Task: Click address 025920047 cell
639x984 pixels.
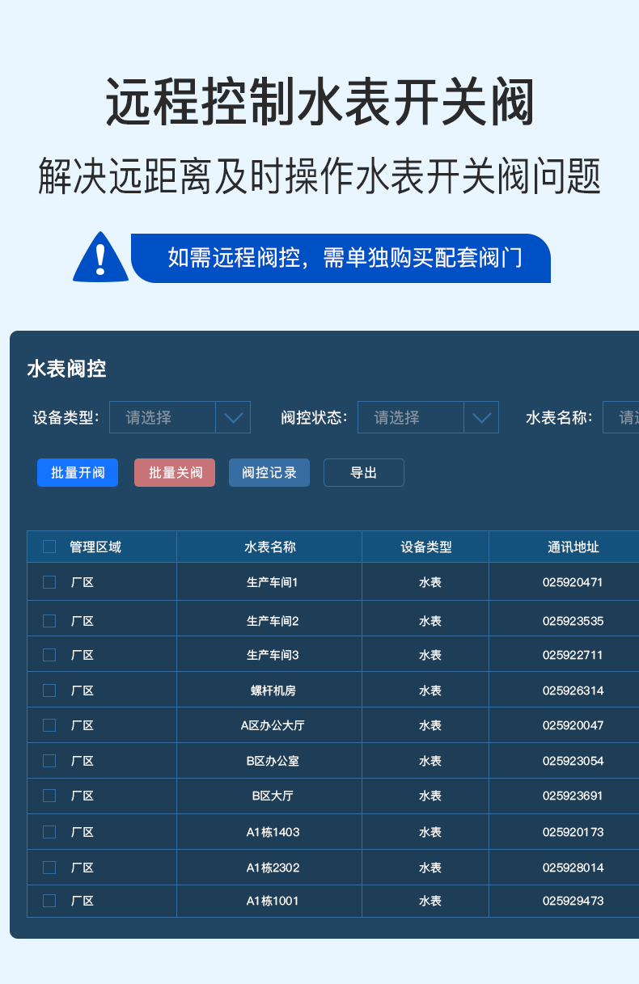Action: 573,725
